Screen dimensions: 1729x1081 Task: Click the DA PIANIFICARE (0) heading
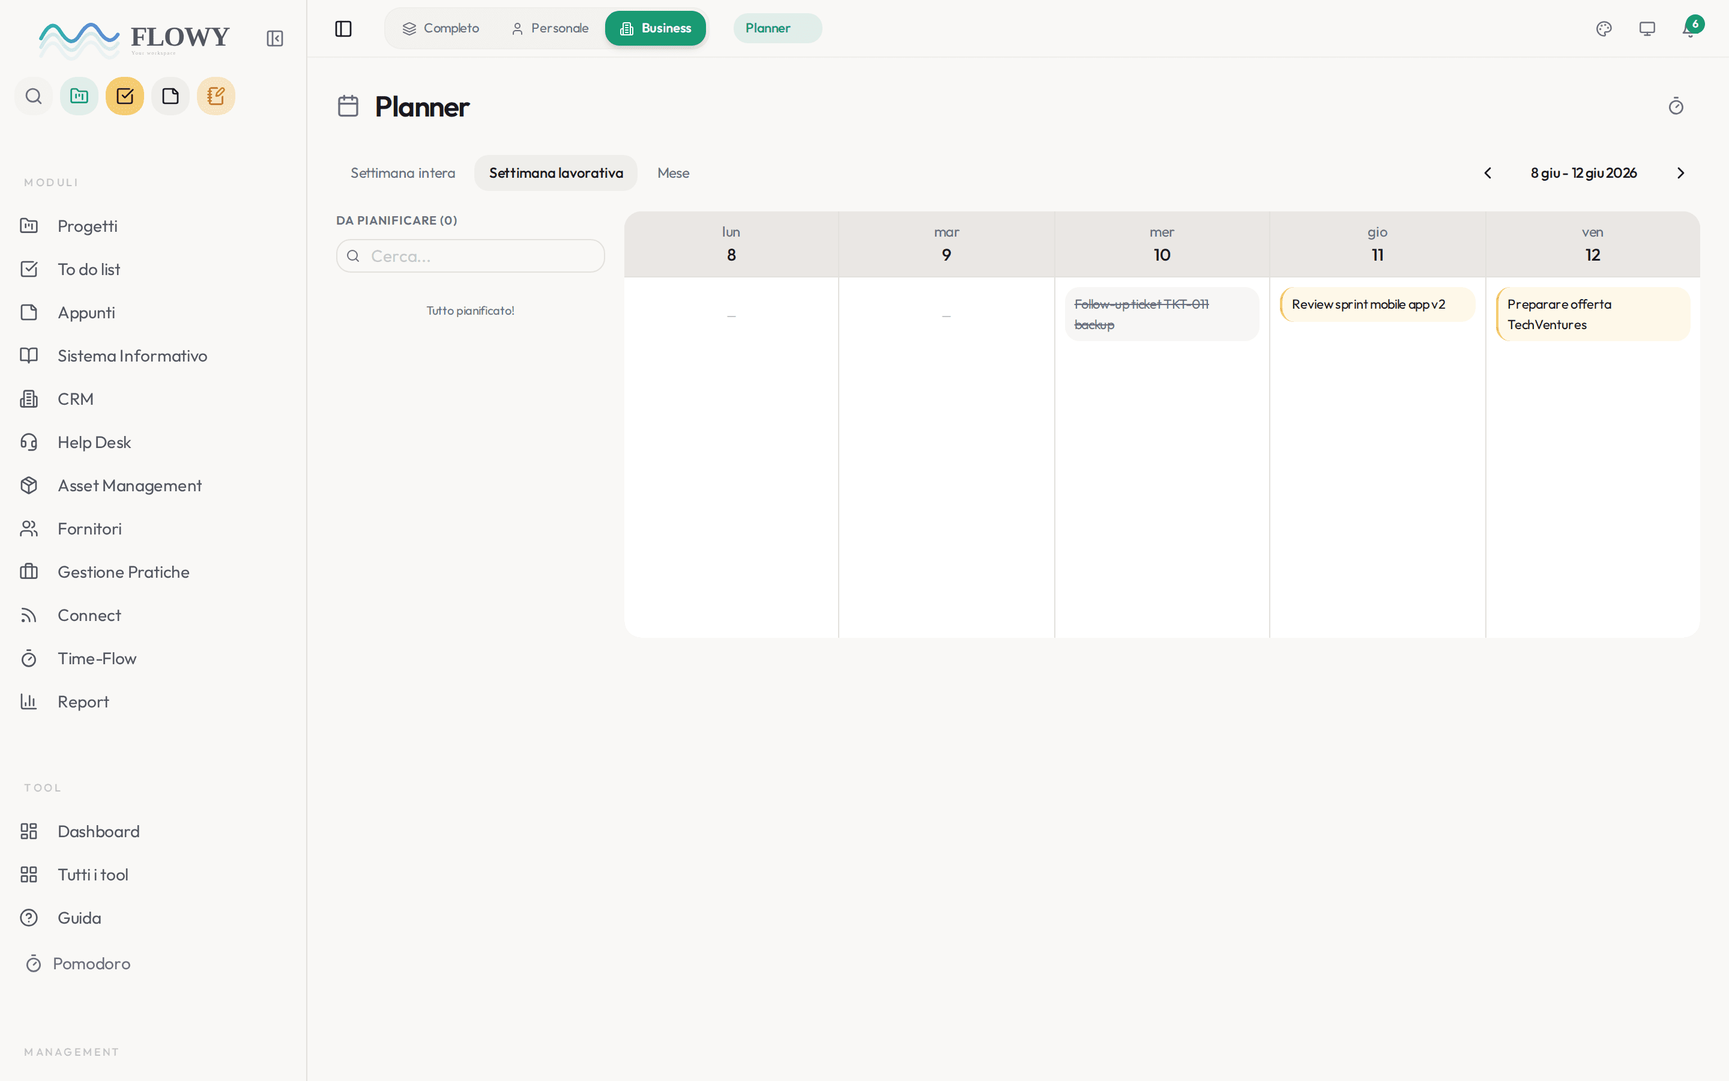[x=396, y=220]
